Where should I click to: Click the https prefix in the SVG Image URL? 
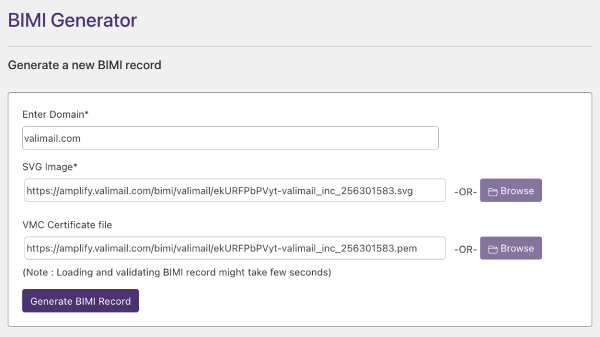tap(38, 191)
